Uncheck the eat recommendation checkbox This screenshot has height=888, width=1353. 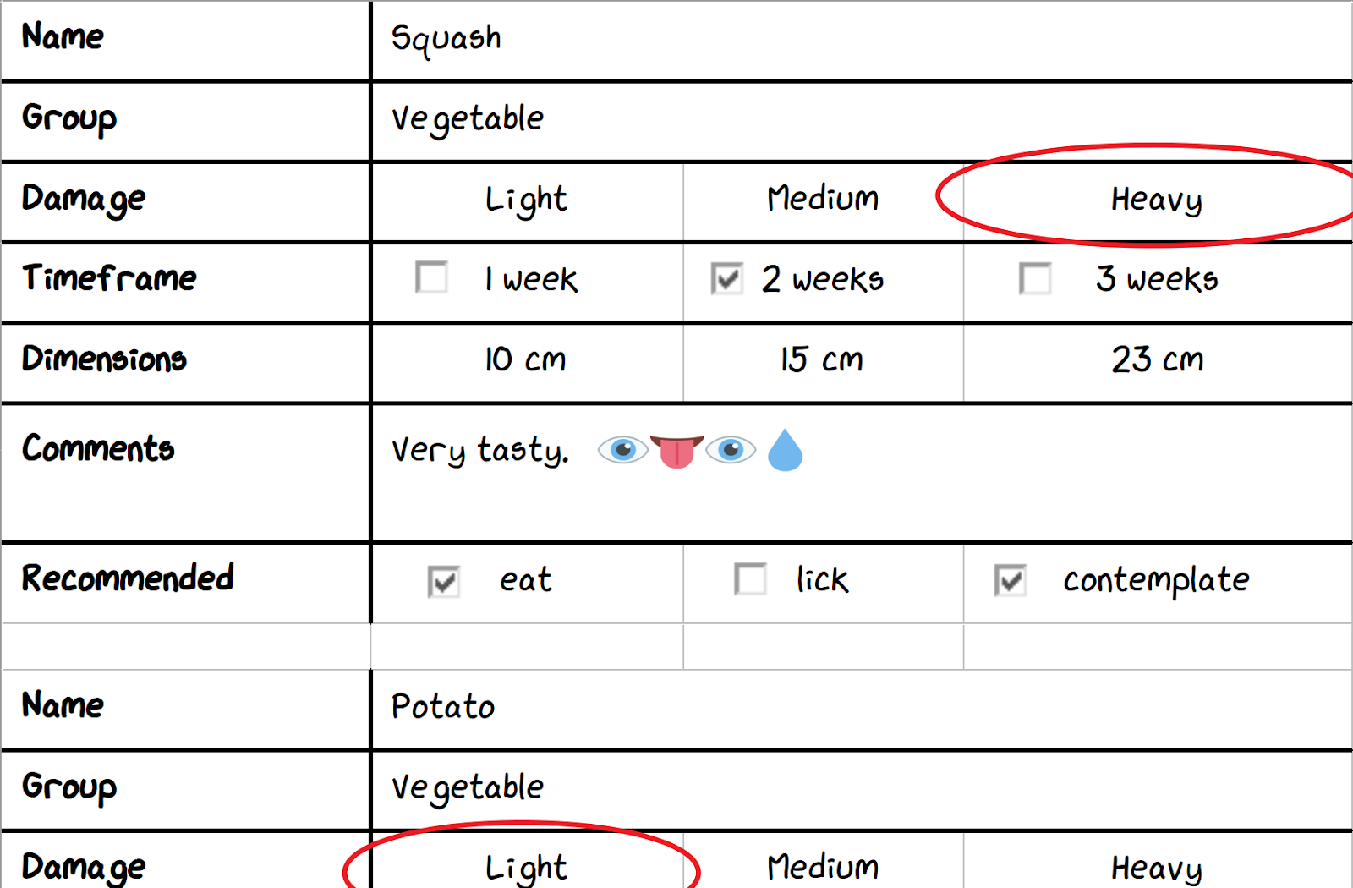444,582
